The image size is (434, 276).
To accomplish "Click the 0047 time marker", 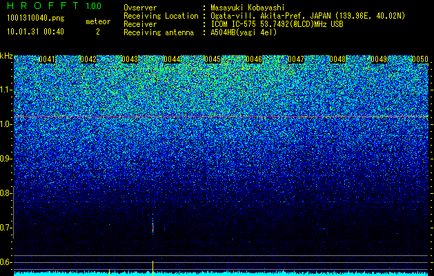I will coord(296,59).
